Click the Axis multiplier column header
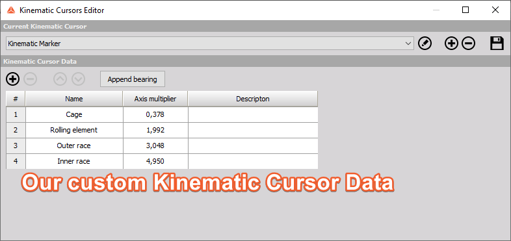 point(155,99)
